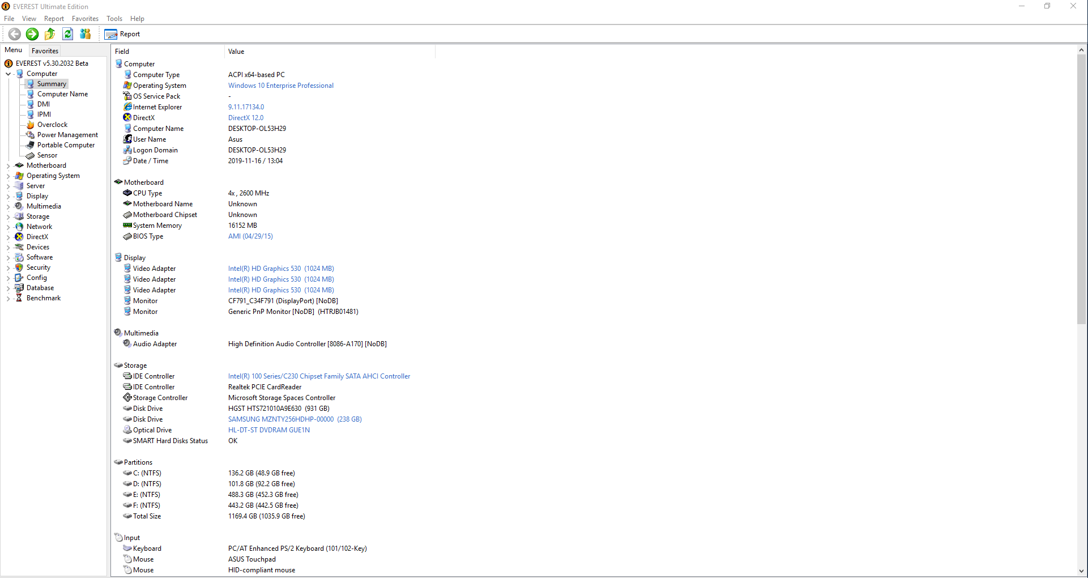Click the CPU Type field icon
The width and height of the screenshot is (1088, 578).
pos(127,193)
